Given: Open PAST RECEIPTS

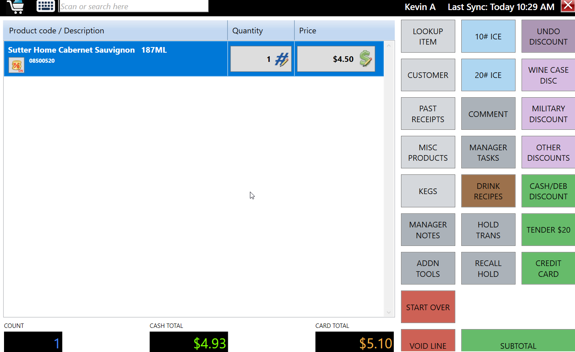Looking at the screenshot, I should (428, 114).
